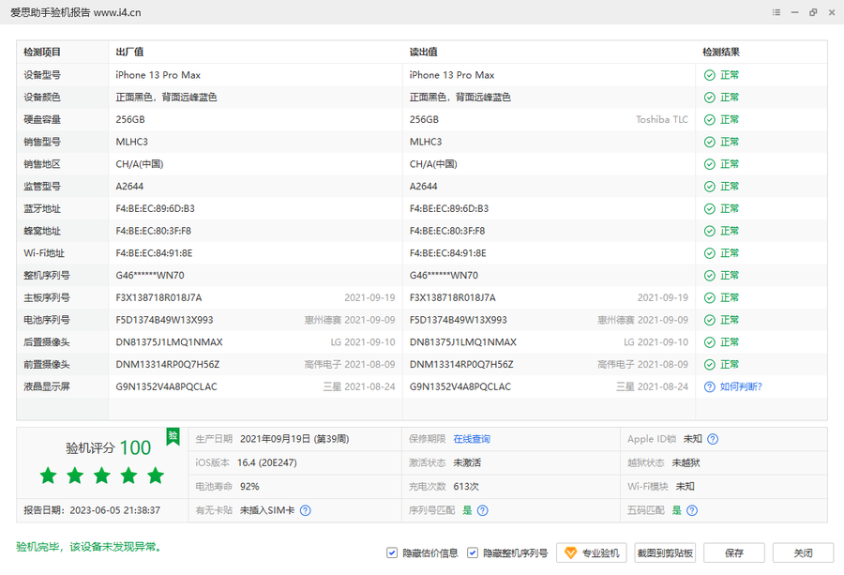Click green 验 badge on score panel
844x575 pixels.
pyautogui.click(x=173, y=436)
